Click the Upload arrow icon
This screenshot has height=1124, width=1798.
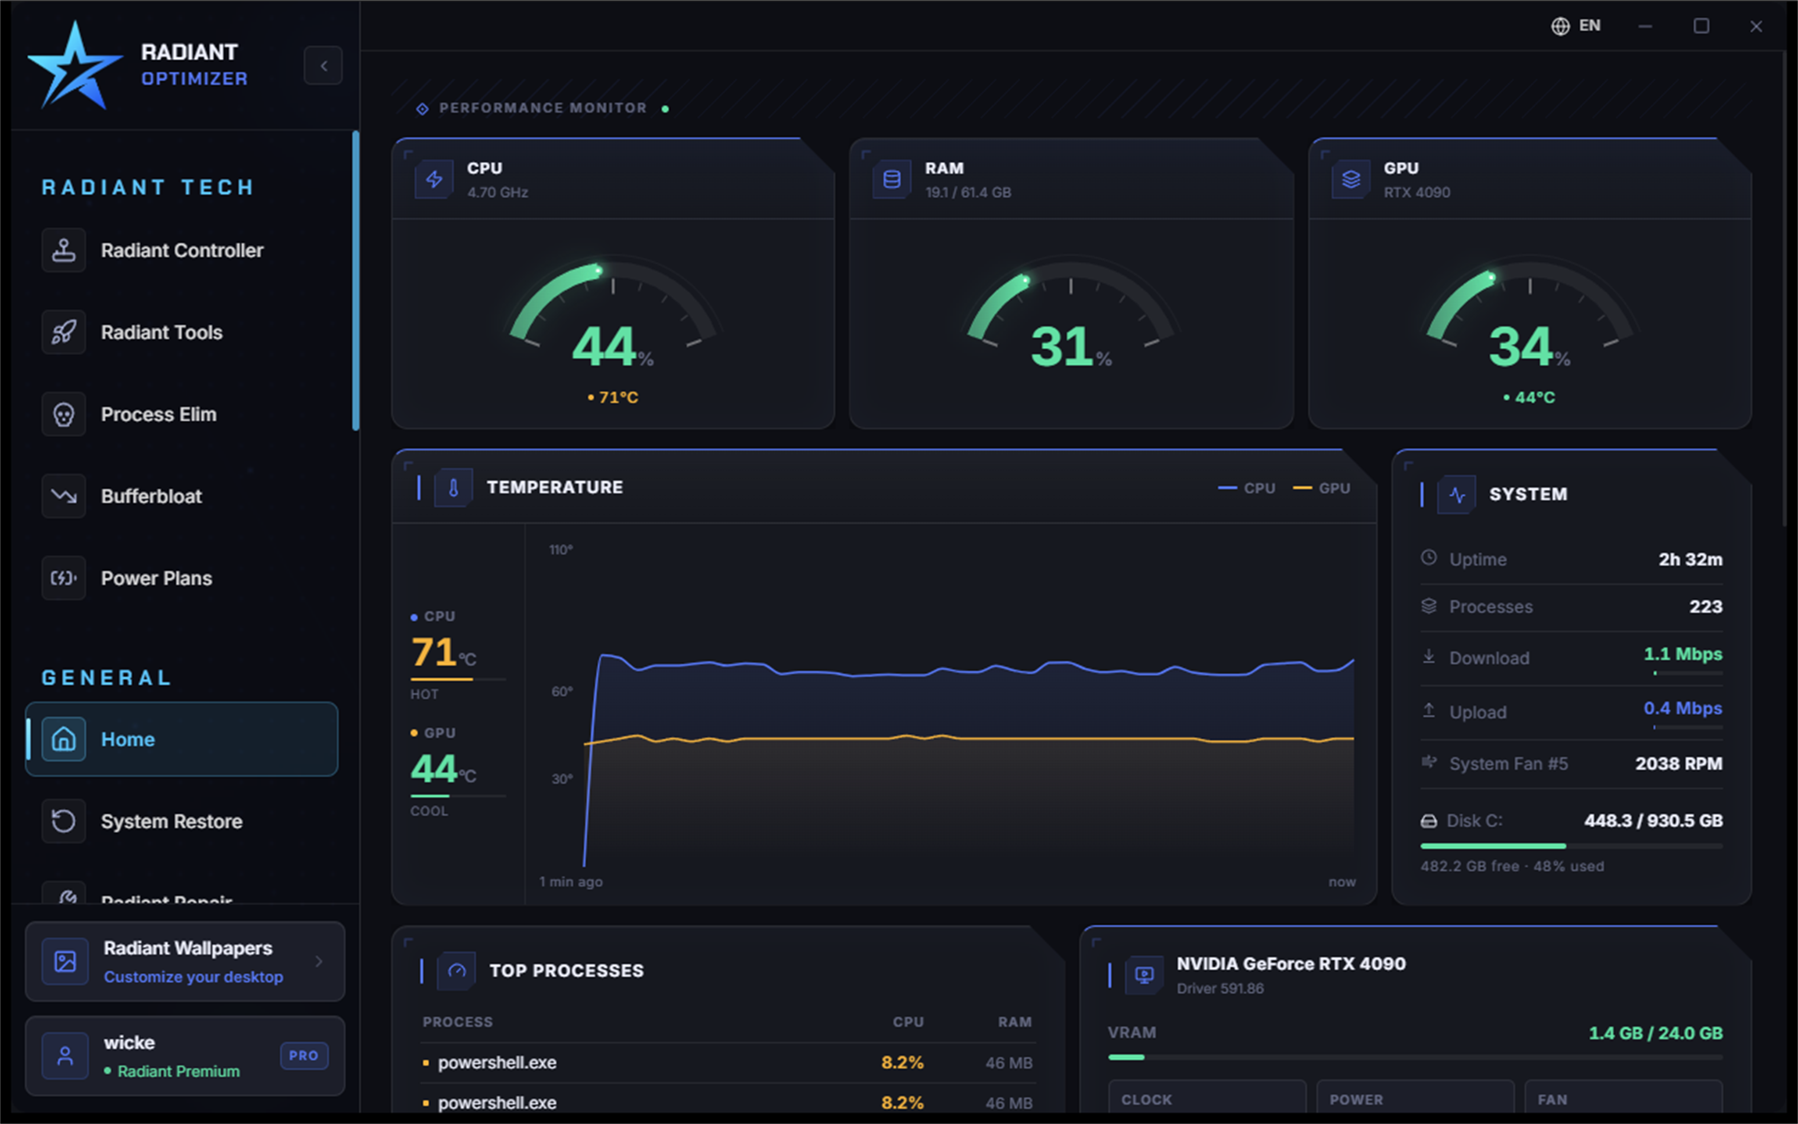click(1429, 710)
